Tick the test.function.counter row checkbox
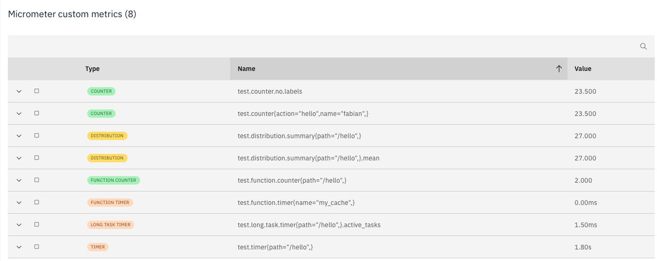This screenshot has width=657, height=261. (36, 180)
